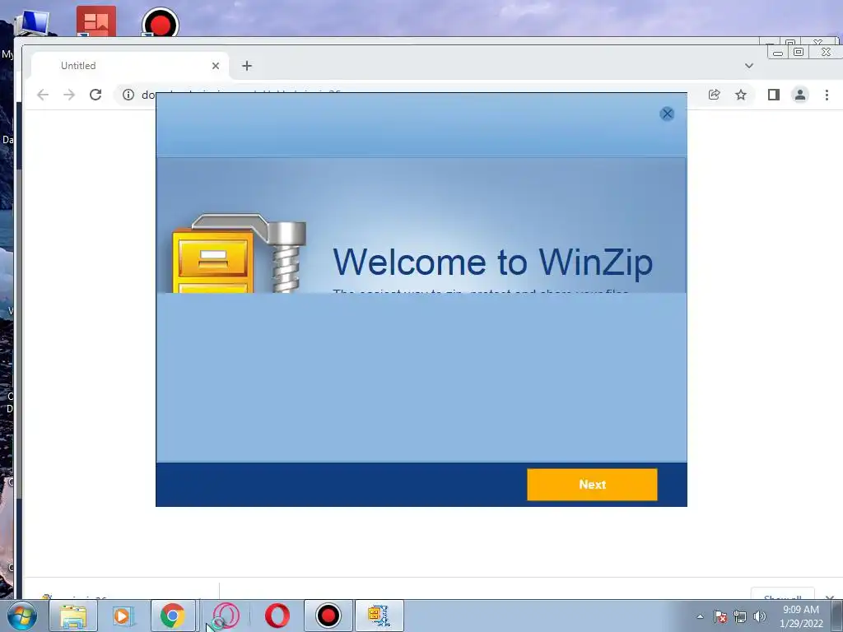View site information icon in address bar
This screenshot has width=843, height=632.
[x=128, y=95]
